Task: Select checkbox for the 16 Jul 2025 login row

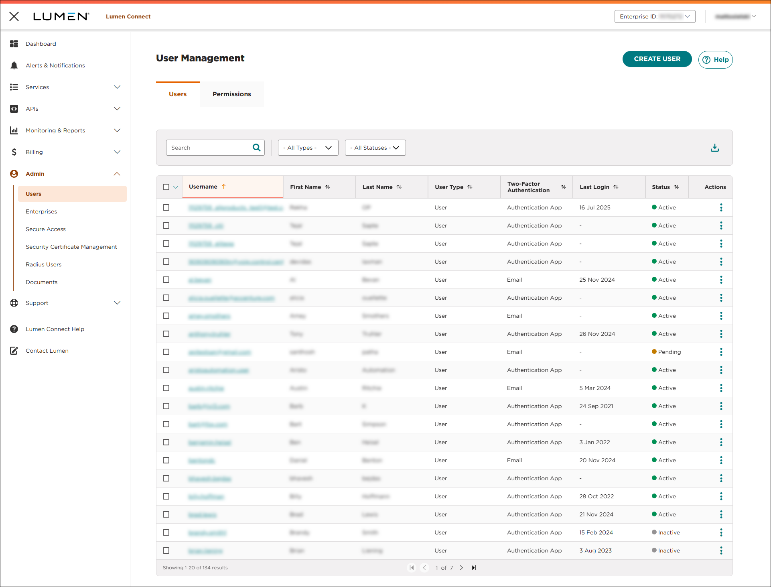Action: [166, 207]
